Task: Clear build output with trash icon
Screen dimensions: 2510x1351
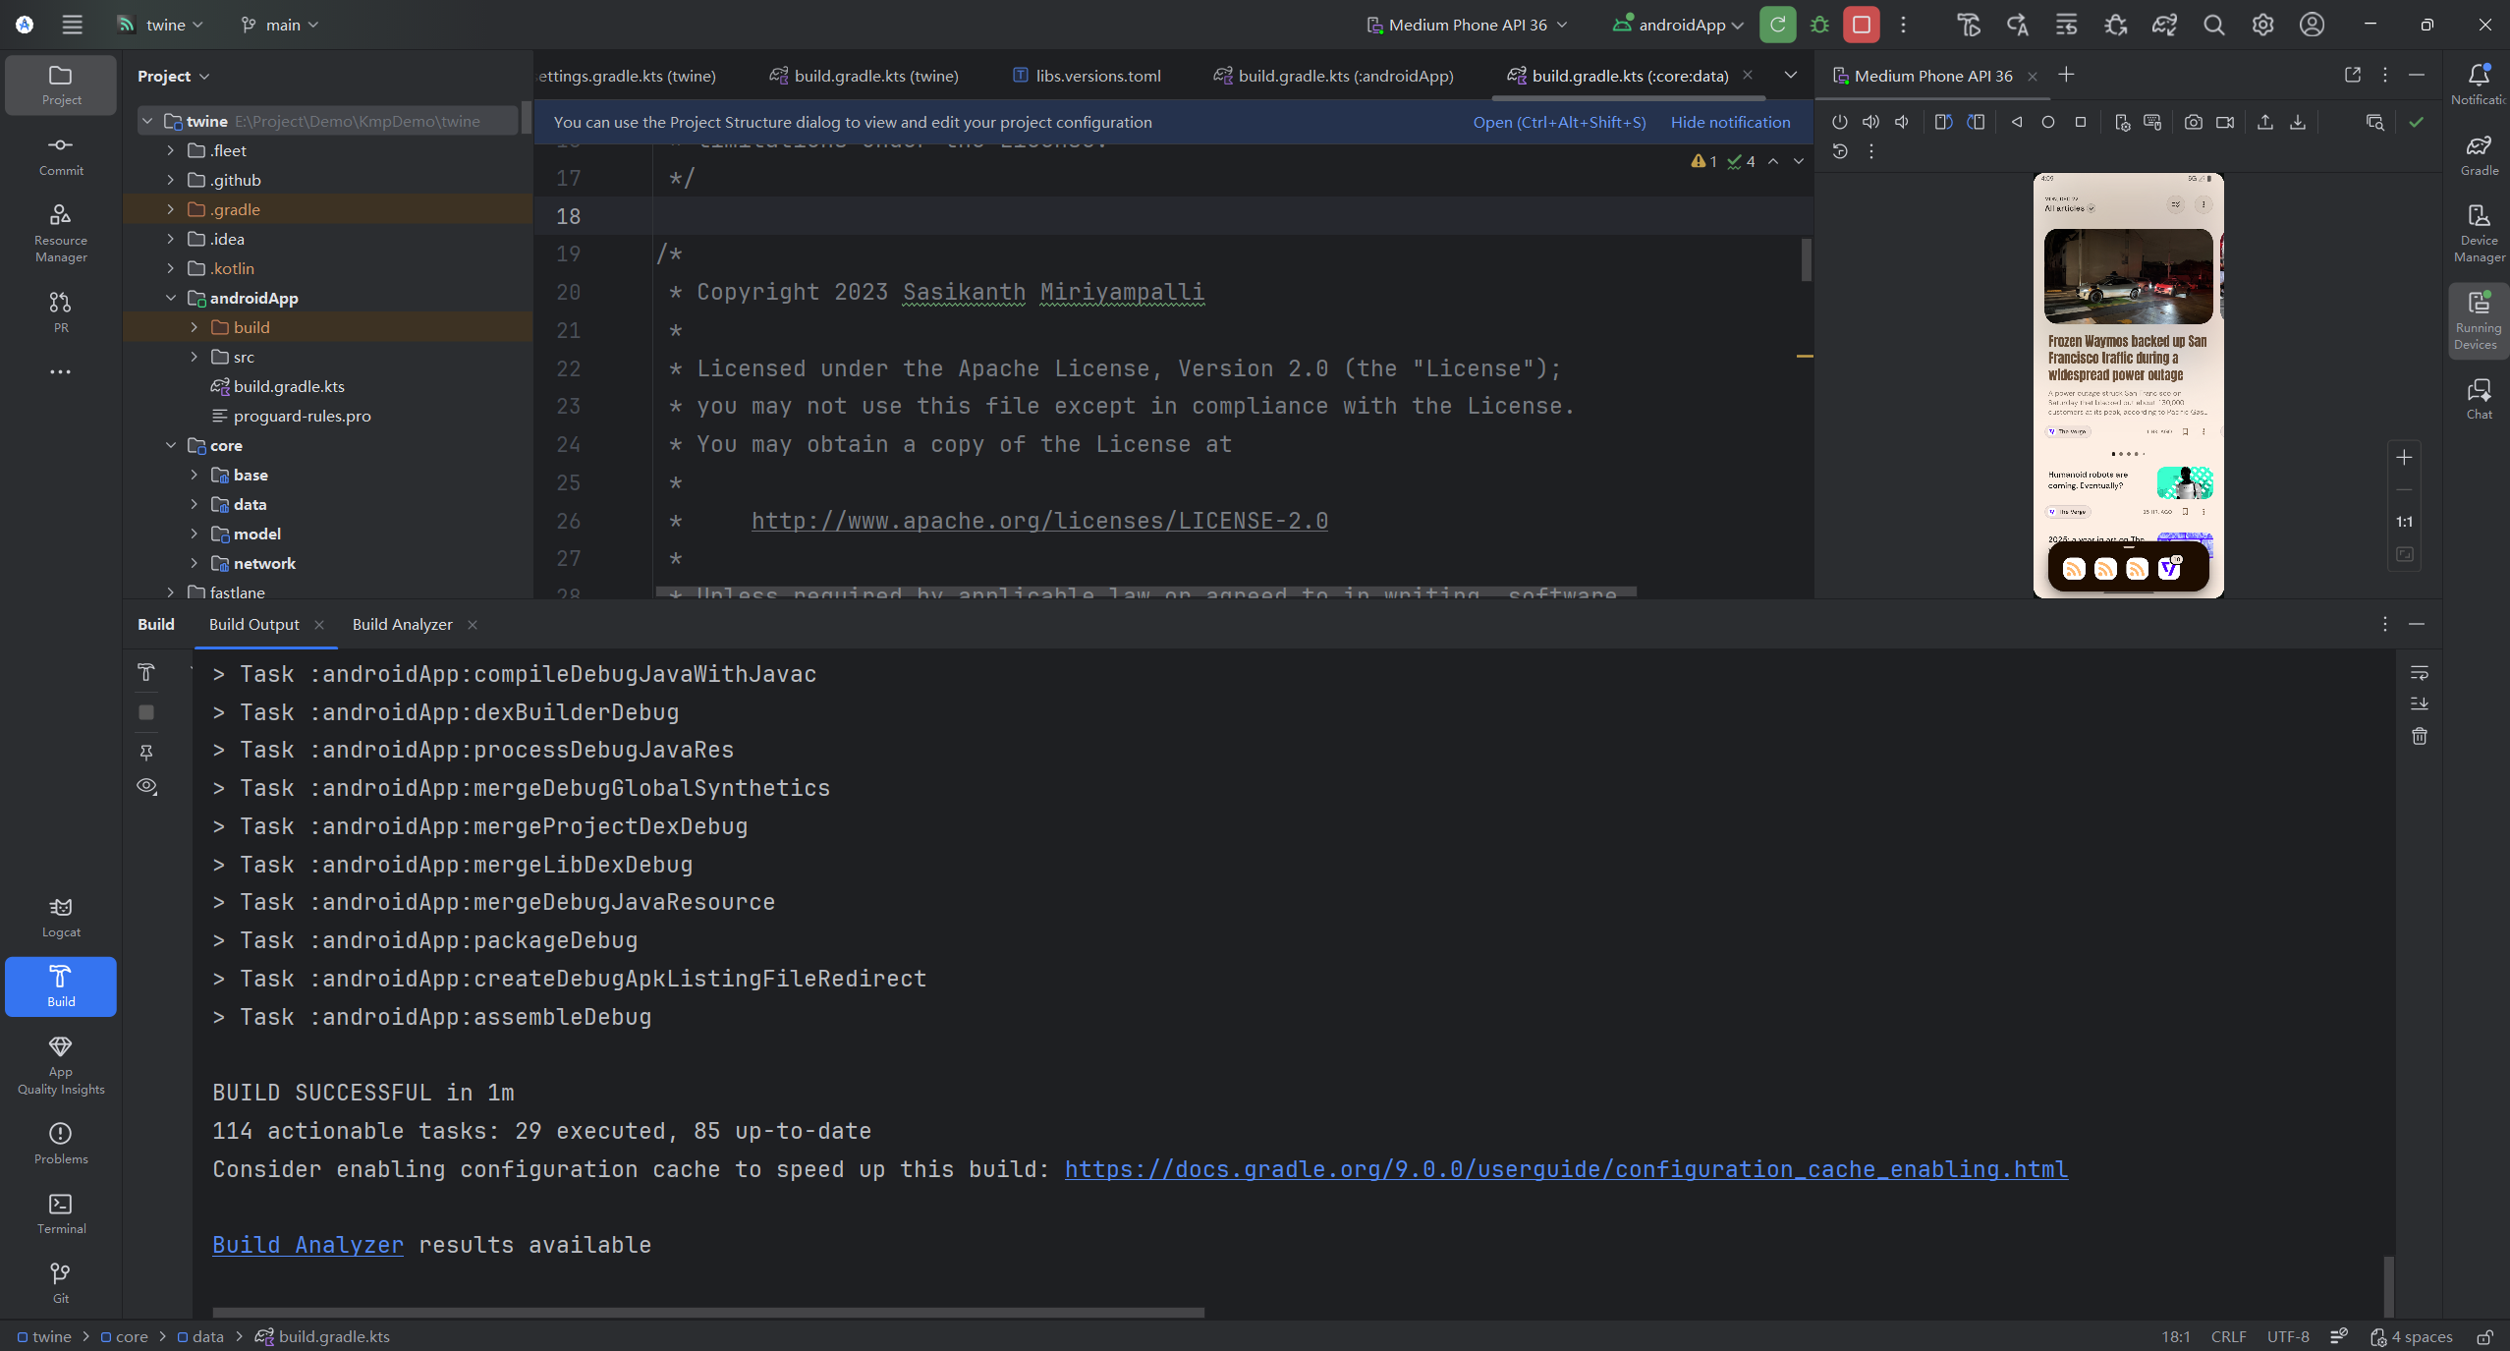Action: 2419,736
